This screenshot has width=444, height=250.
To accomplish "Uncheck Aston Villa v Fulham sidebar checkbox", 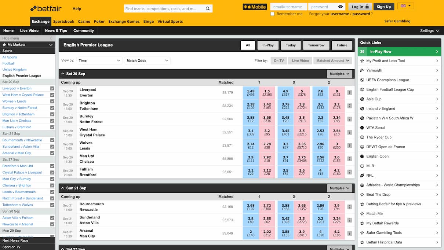I will point(52,218).
